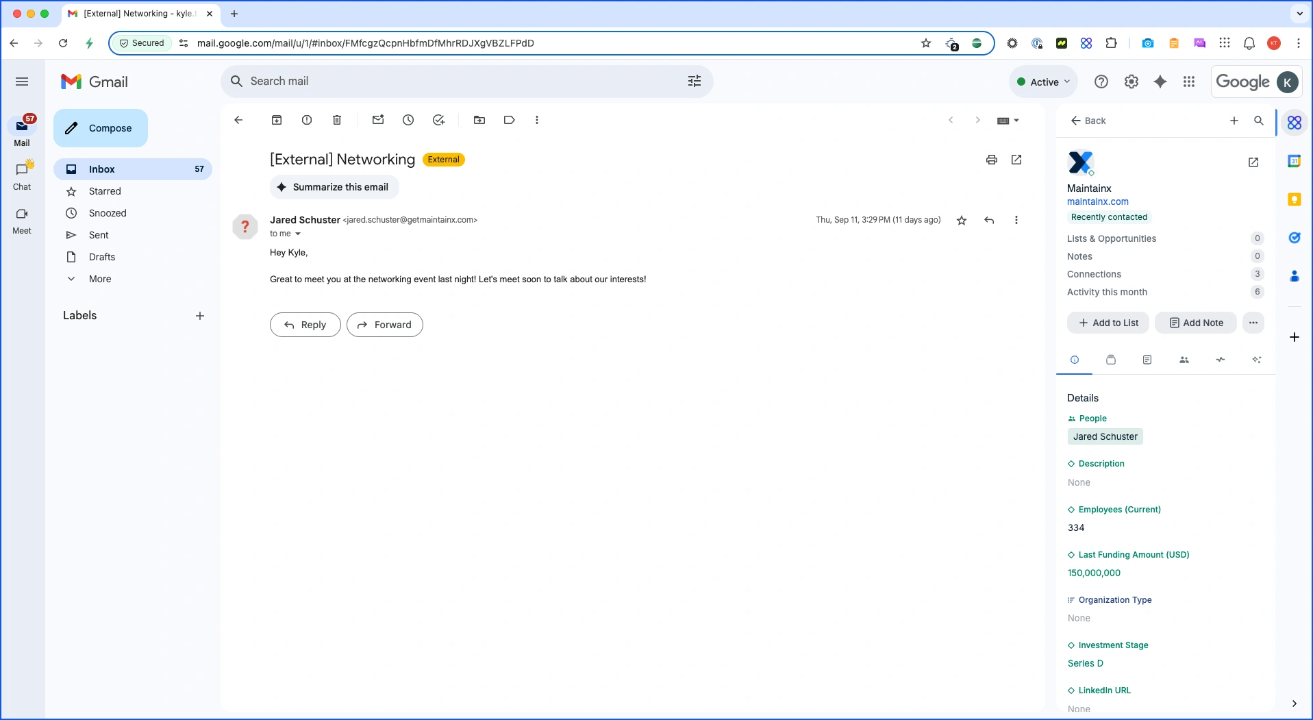
Task: Hide the side panel with bottom chevron
Action: pyautogui.click(x=1295, y=704)
